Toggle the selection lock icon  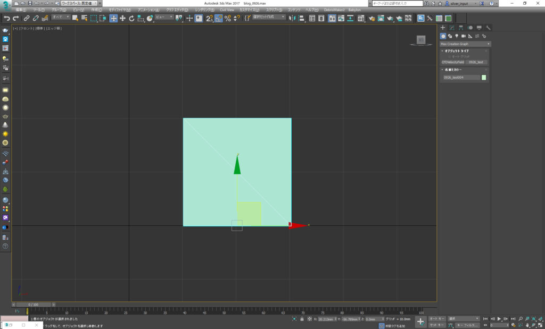click(302, 319)
